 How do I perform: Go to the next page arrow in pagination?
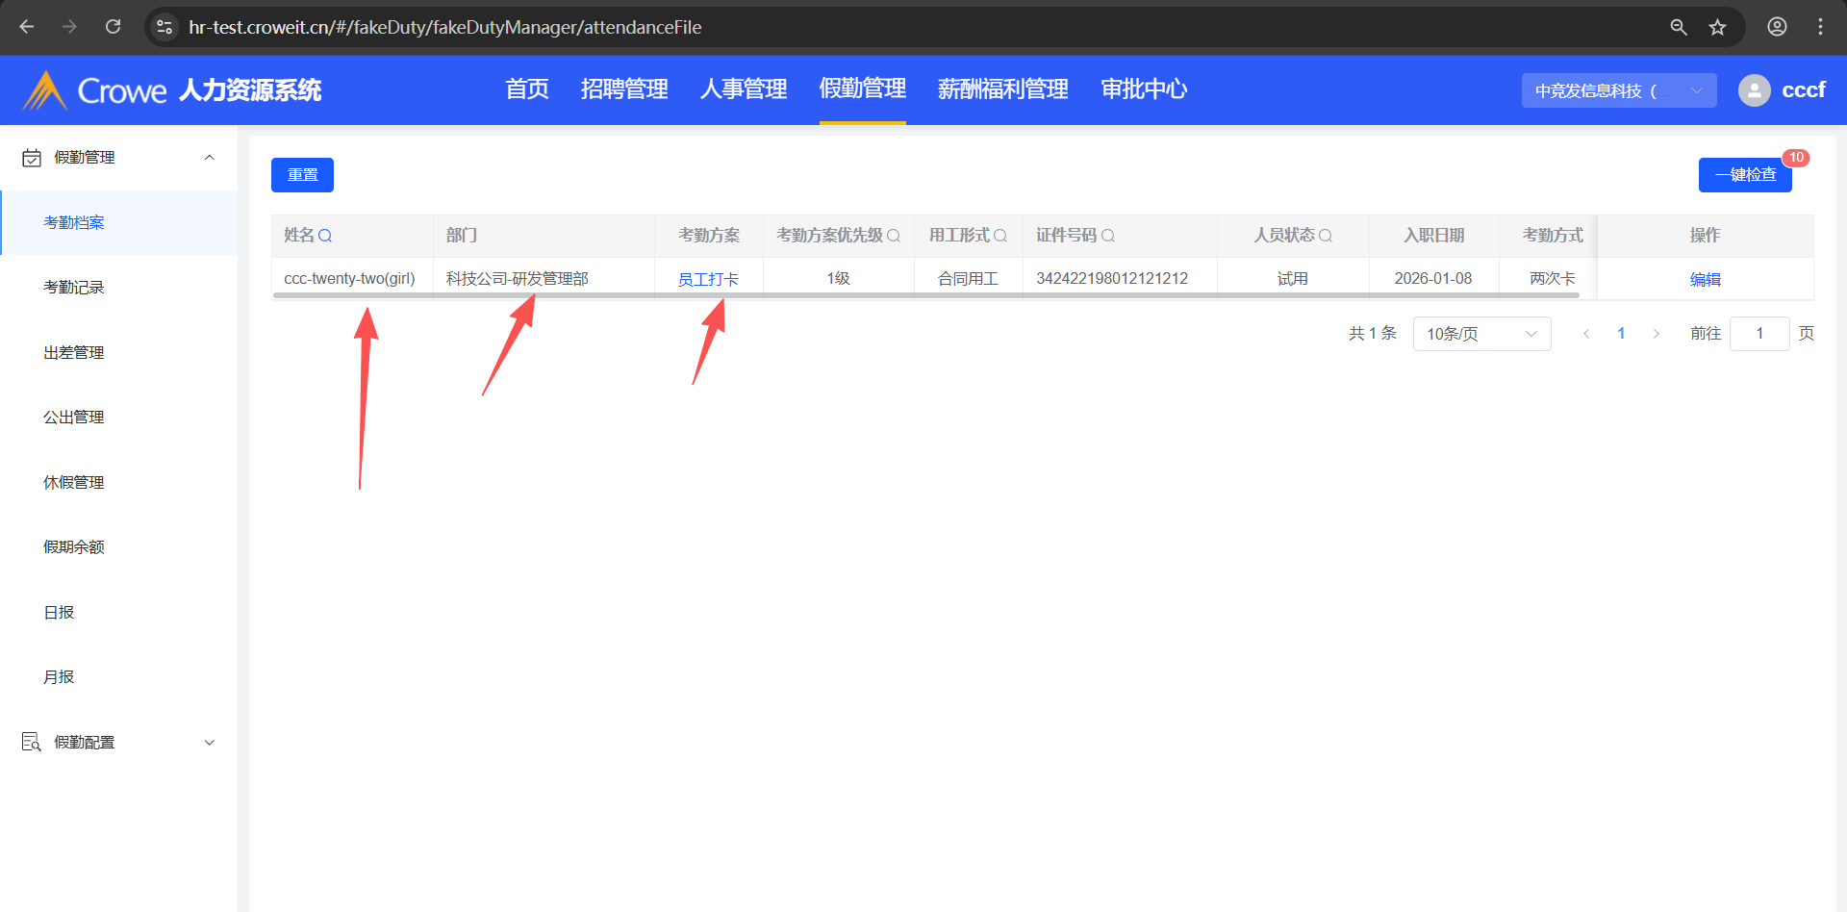pyautogui.click(x=1657, y=334)
